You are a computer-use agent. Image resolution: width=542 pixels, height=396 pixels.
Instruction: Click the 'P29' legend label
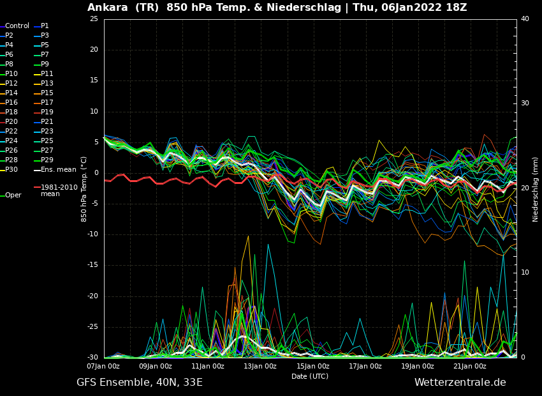coord(47,160)
